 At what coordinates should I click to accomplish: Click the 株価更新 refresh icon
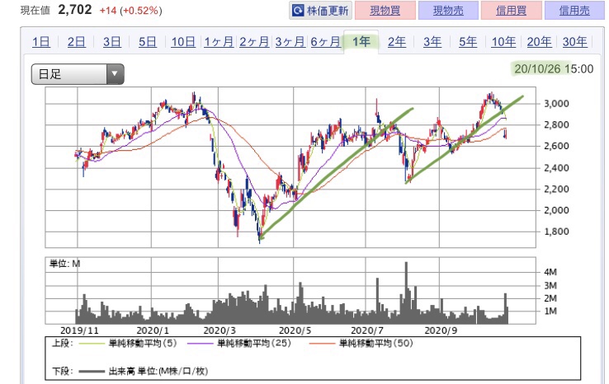click(x=298, y=11)
